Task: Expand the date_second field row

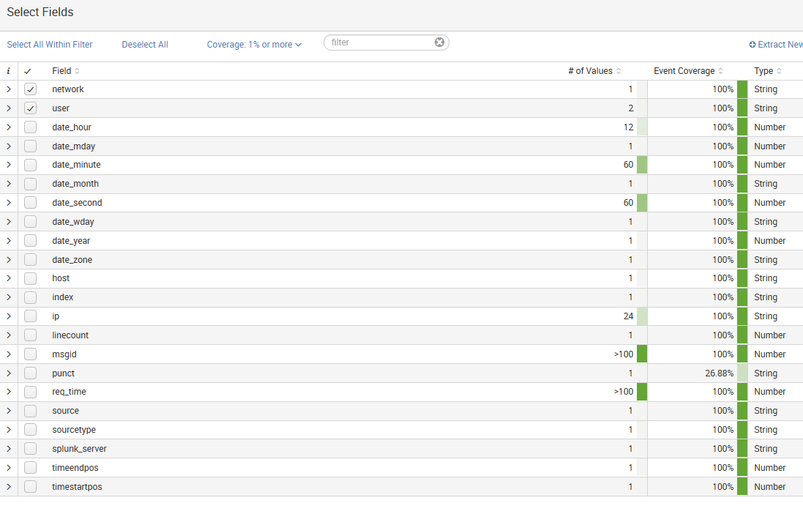Action: pyautogui.click(x=9, y=203)
